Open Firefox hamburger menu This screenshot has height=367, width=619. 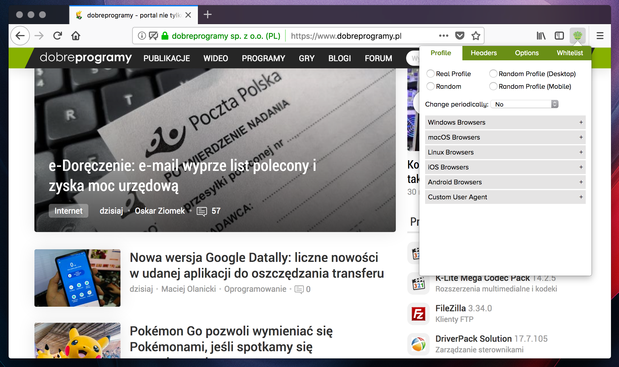[x=600, y=36]
